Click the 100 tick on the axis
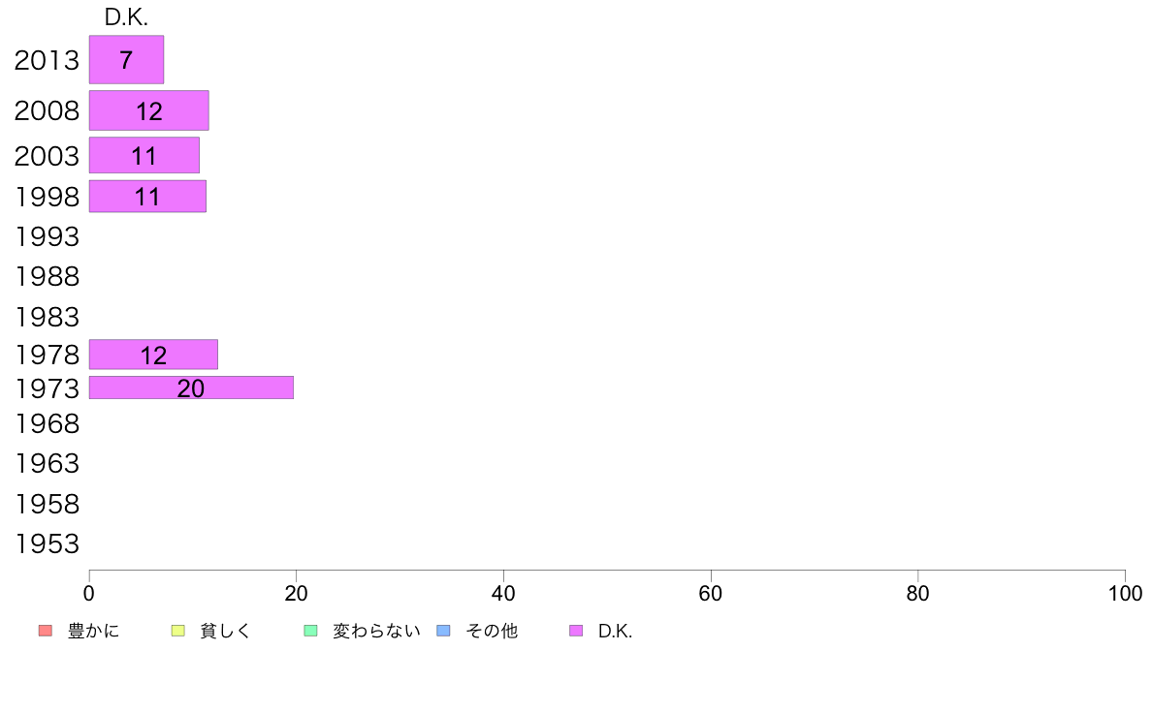The width and height of the screenshot is (1152, 713). pos(1125,593)
